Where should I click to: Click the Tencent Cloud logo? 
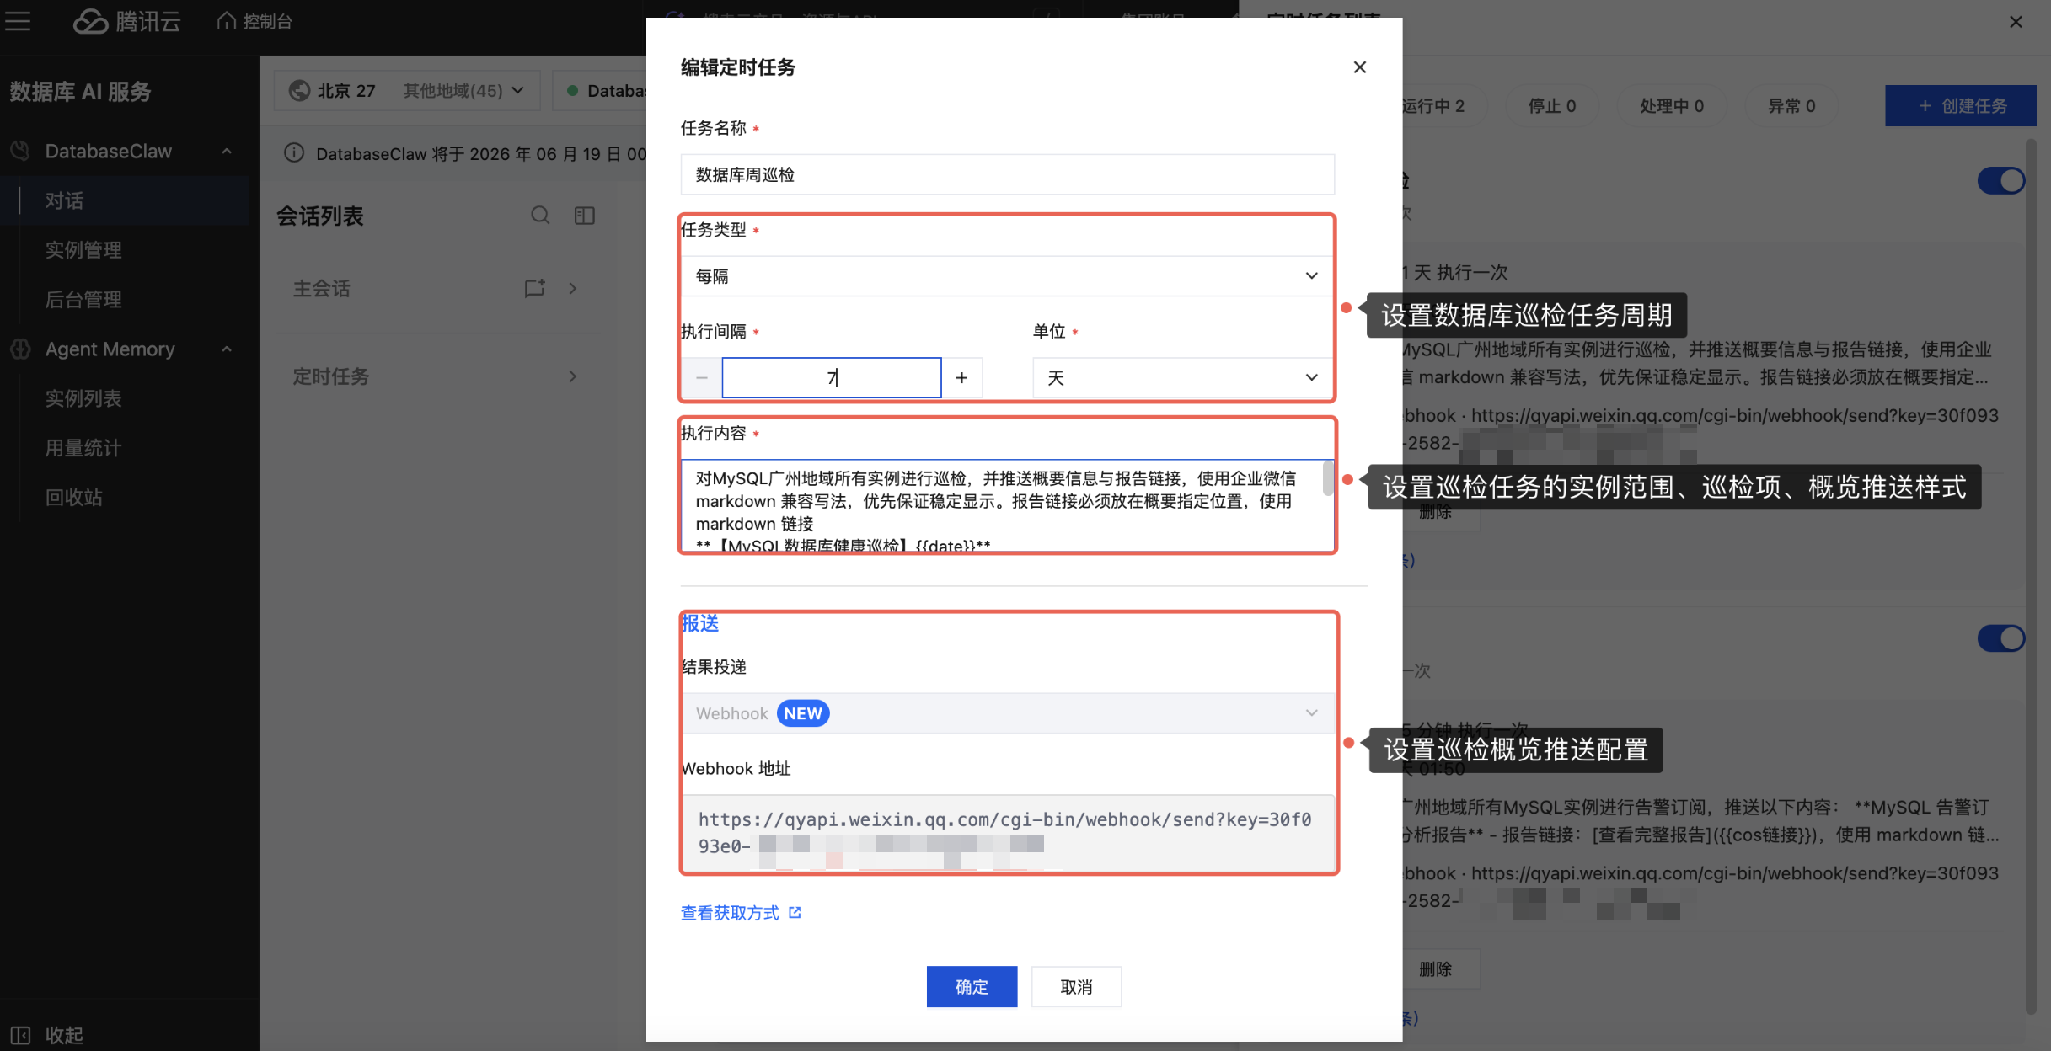[x=126, y=21]
